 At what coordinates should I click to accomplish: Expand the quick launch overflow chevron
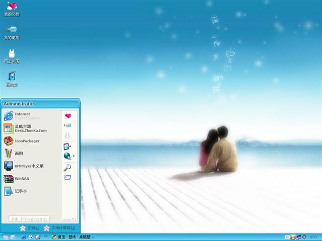click(x=46, y=236)
